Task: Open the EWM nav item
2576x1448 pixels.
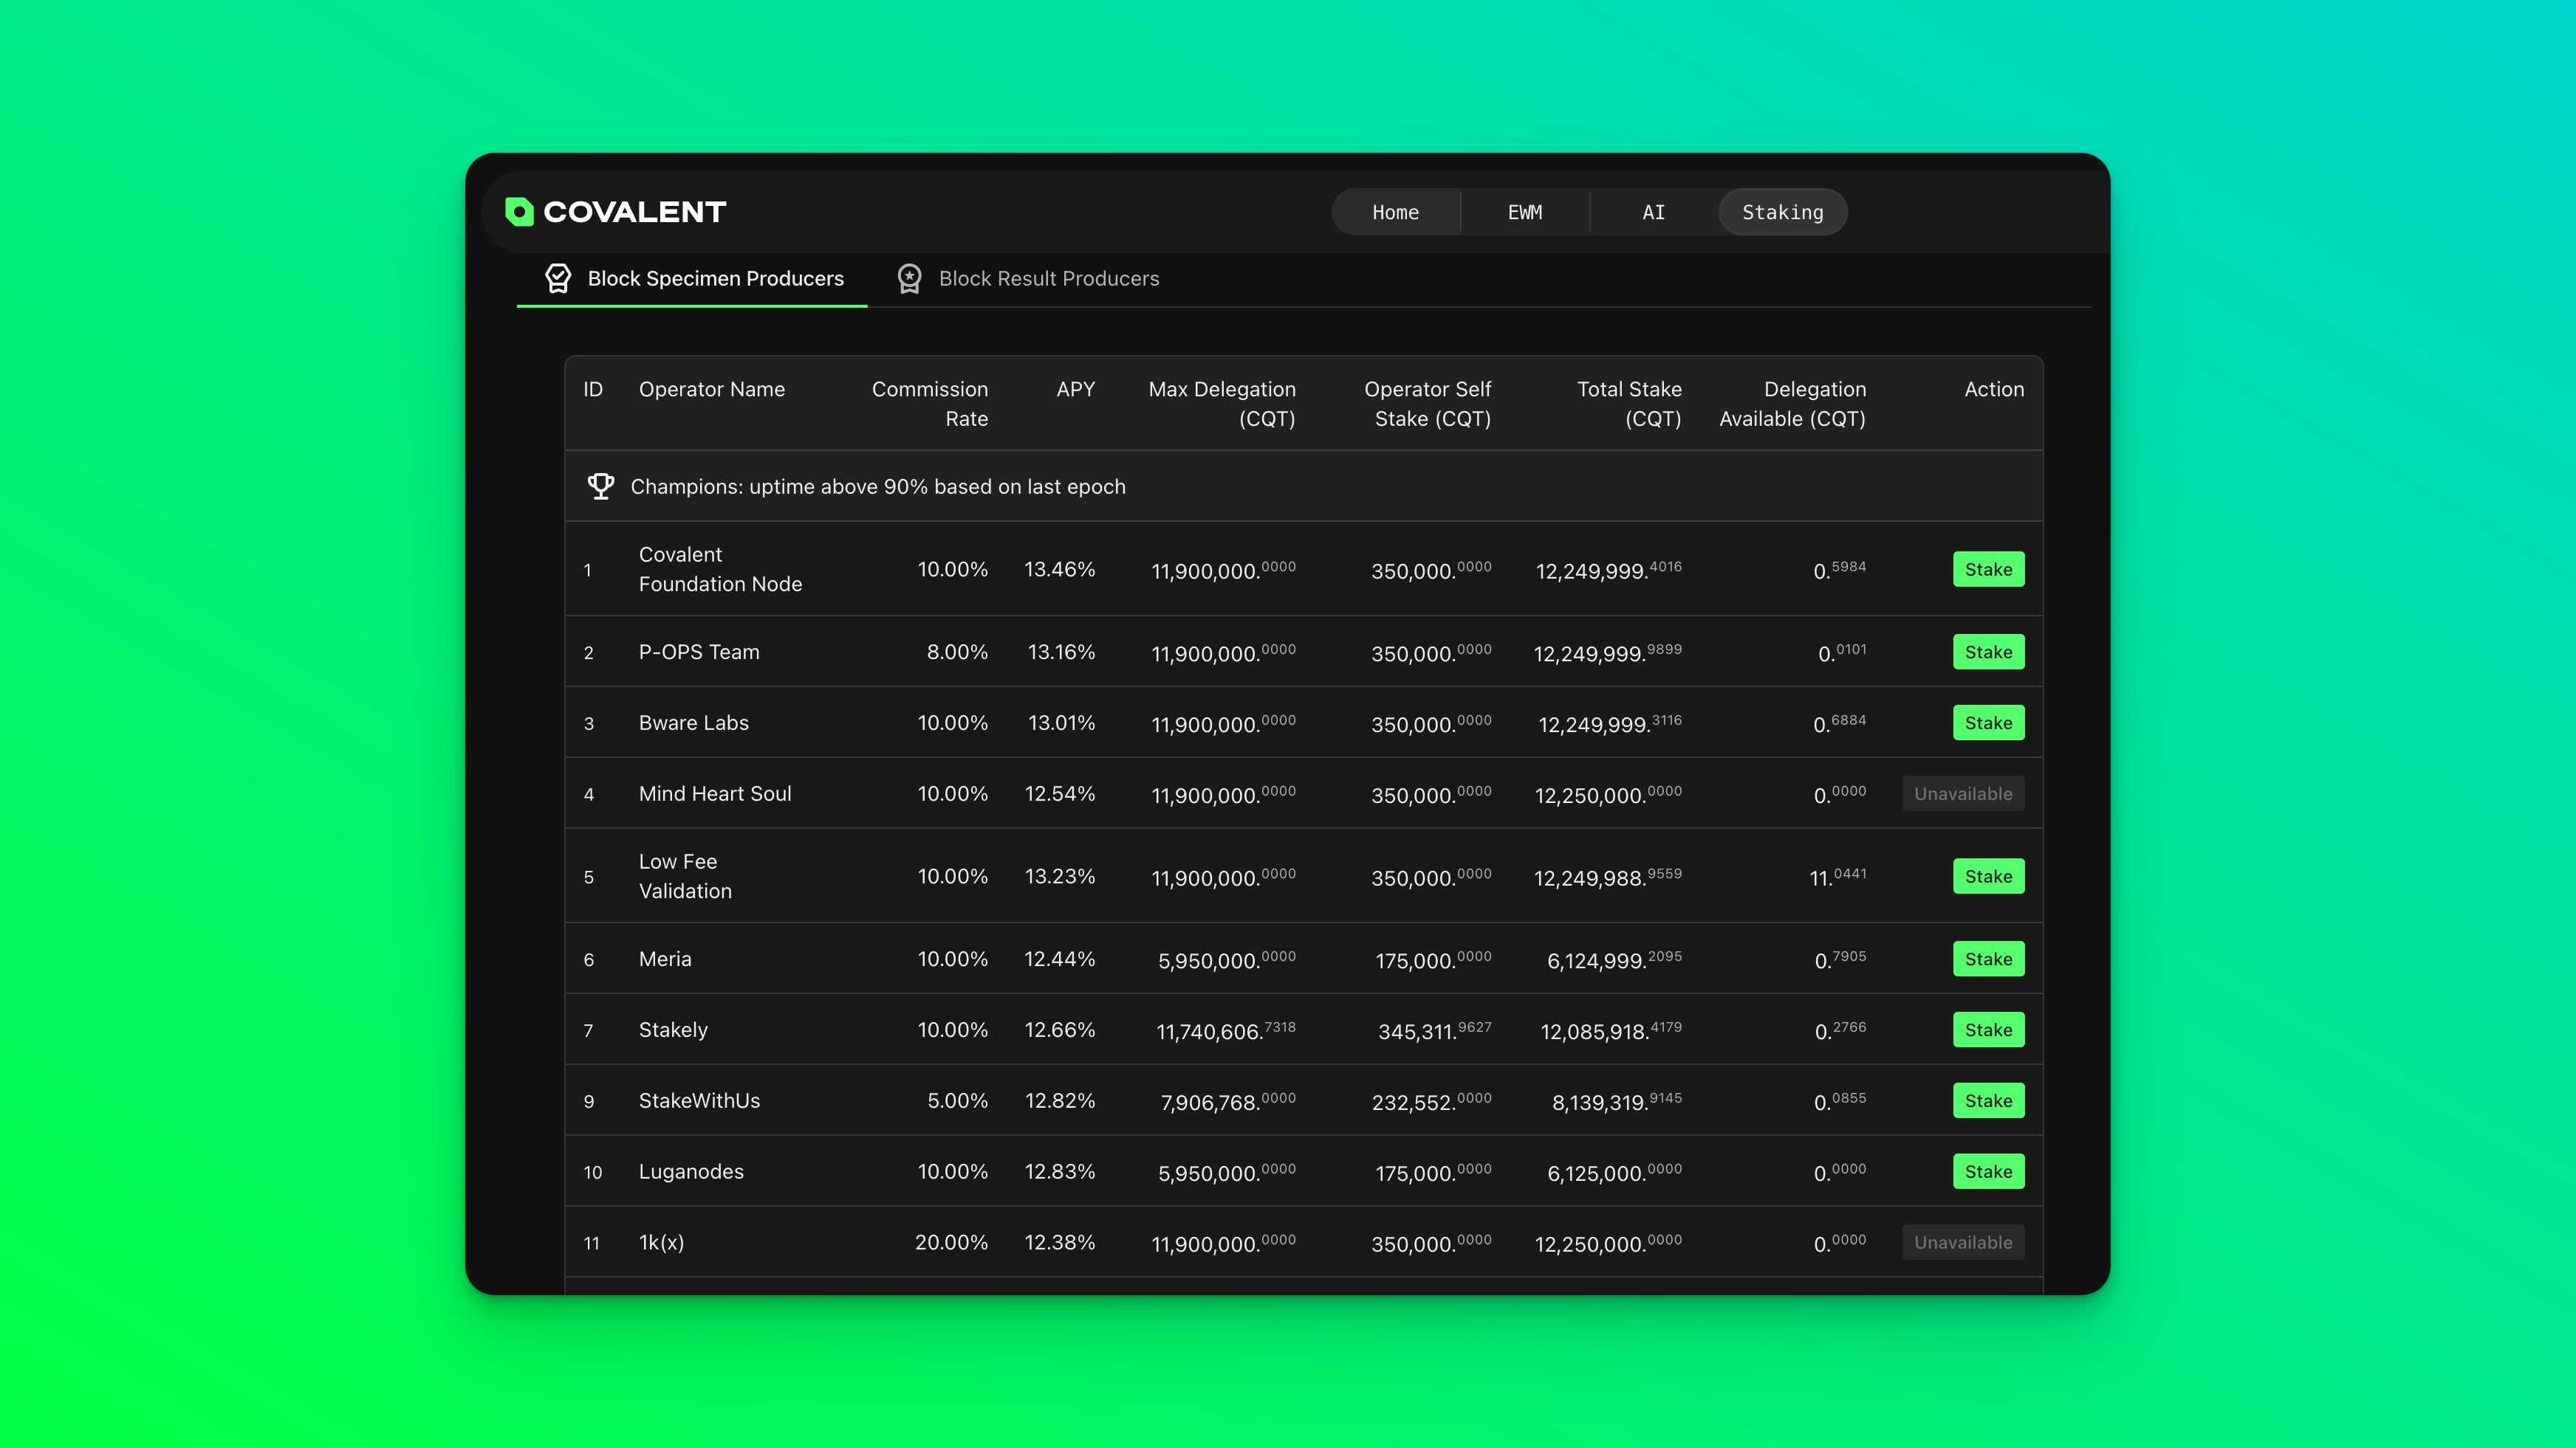Action: (1524, 212)
